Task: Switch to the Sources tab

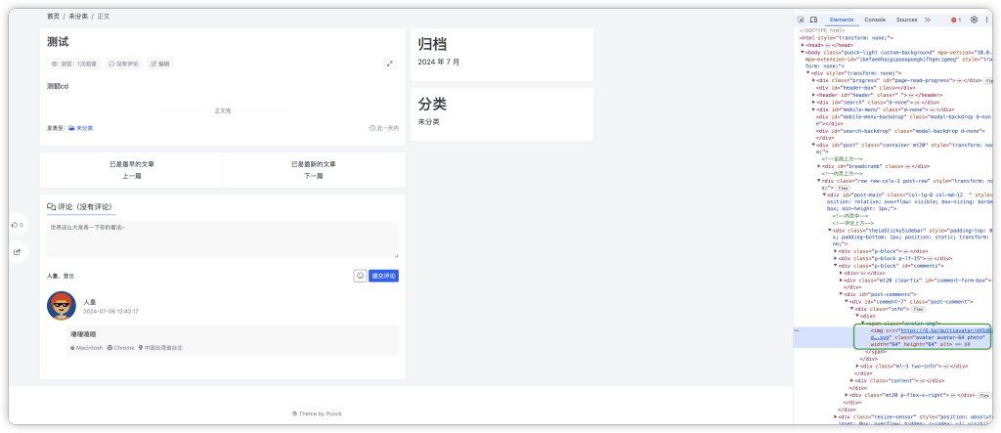Action: [906, 20]
